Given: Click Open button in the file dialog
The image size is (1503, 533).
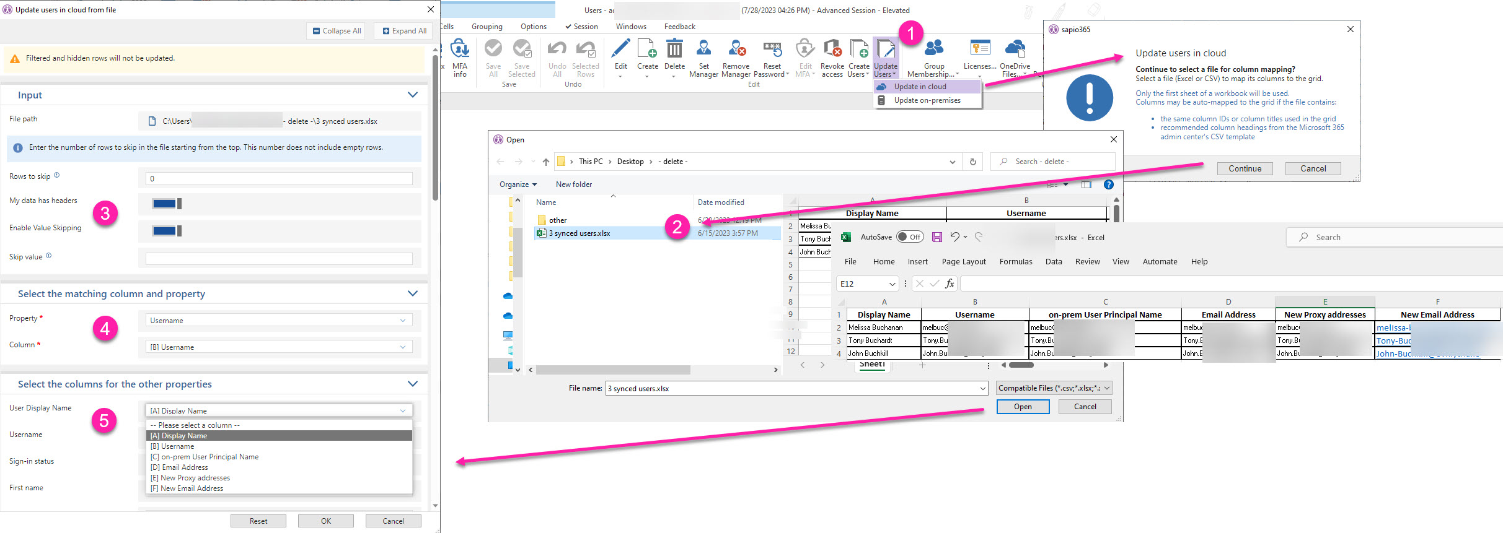Looking at the screenshot, I should coord(1023,407).
